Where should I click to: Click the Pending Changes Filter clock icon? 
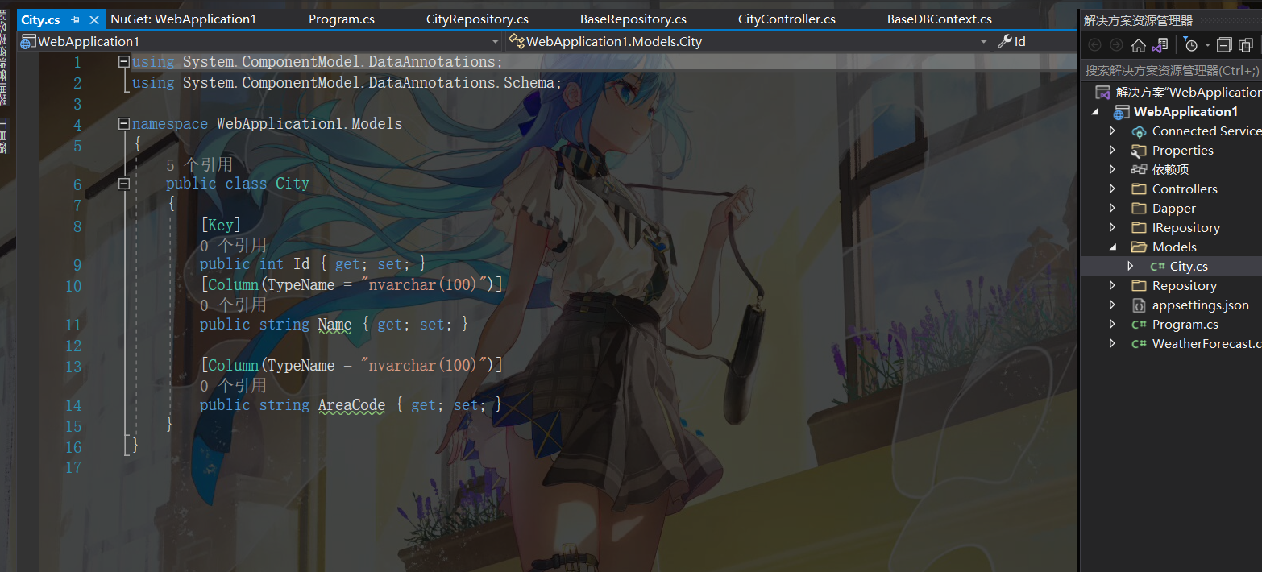(1191, 45)
